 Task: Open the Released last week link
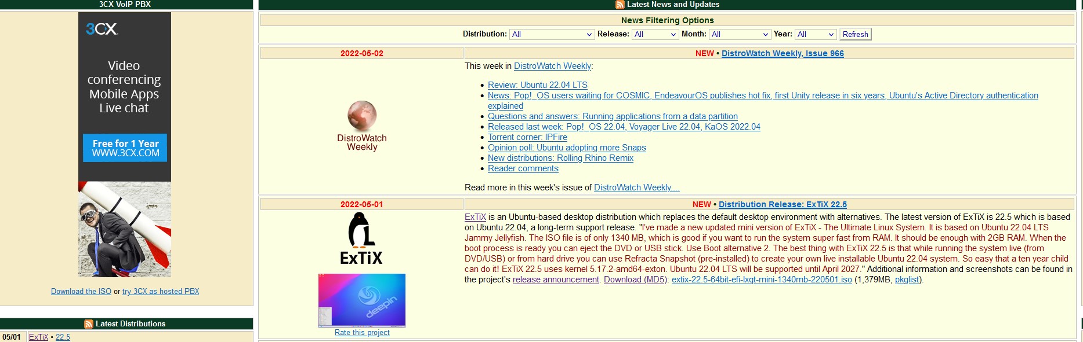624,127
